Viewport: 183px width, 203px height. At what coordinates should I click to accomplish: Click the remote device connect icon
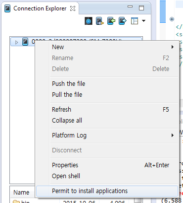pyautogui.click(x=100, y=21)
